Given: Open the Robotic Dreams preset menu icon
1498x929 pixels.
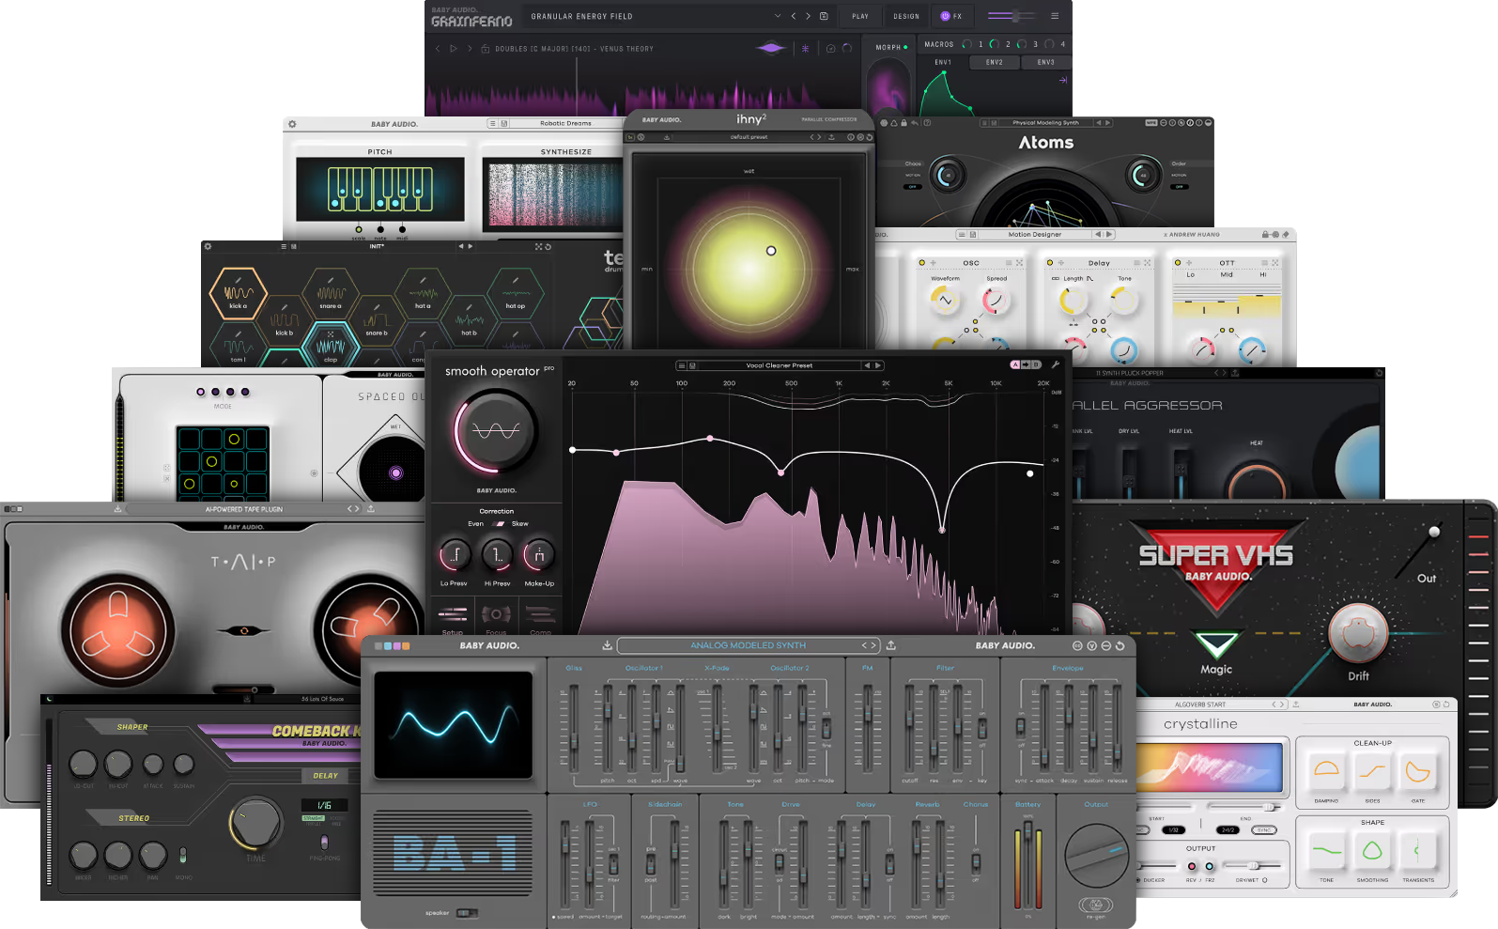Looking at the screenshot, I should click(492, 123).
